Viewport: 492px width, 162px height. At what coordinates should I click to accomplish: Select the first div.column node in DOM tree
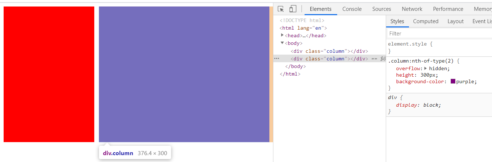pos(329,51)
